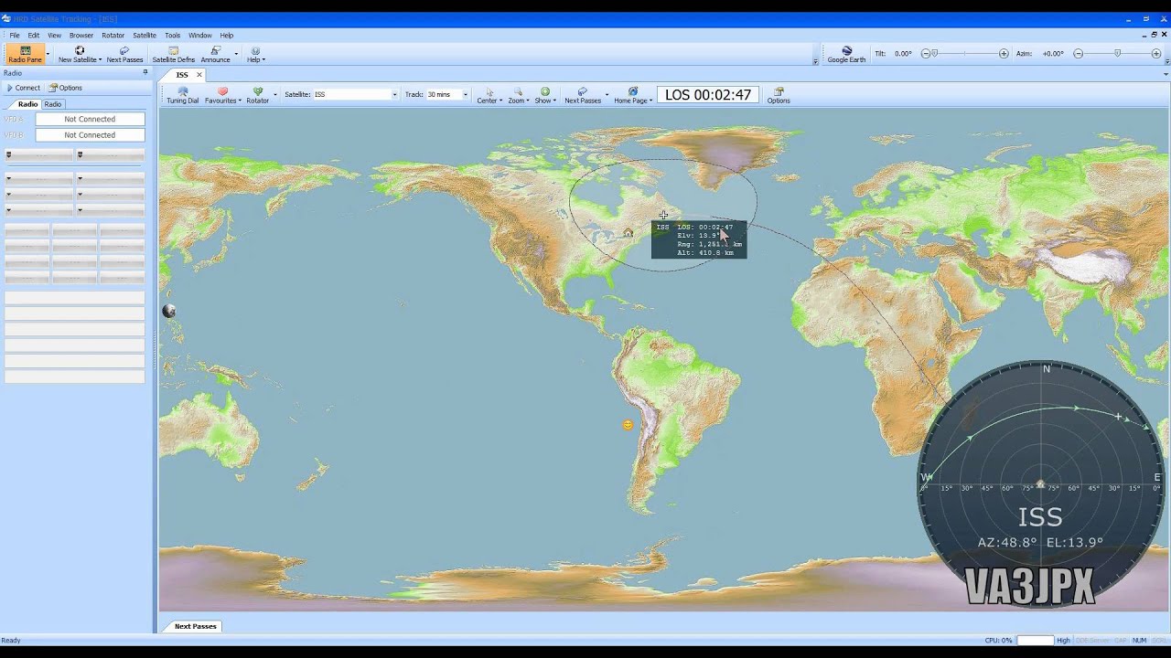Open the File menu
1171x658 pixels.
coord(15,36)
